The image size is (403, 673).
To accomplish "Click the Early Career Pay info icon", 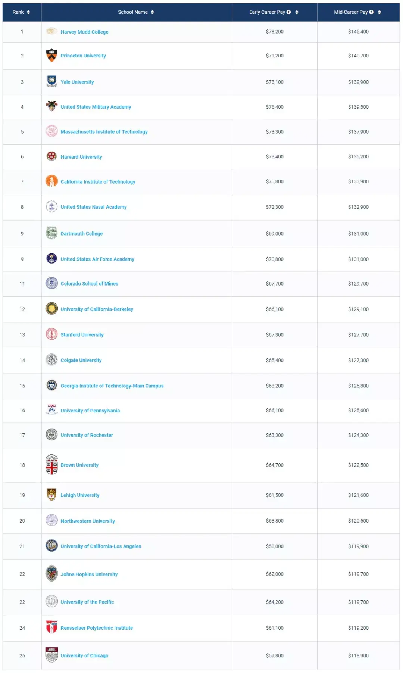I will [x=289, y=12].
